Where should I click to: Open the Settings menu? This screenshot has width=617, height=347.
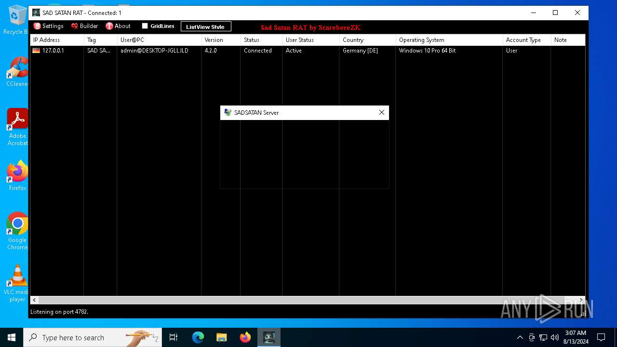(48, 26)
